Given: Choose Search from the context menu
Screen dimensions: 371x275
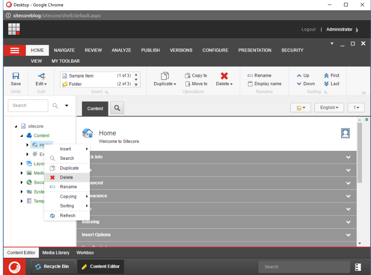Looking at the screenshot, I should pyautogui.click(x=67, y=158).
